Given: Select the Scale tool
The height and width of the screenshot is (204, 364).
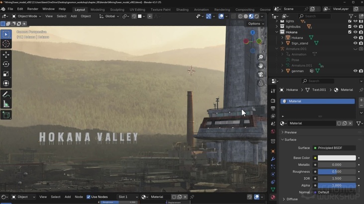Looking at the screenshot, I should pos(6,74).
